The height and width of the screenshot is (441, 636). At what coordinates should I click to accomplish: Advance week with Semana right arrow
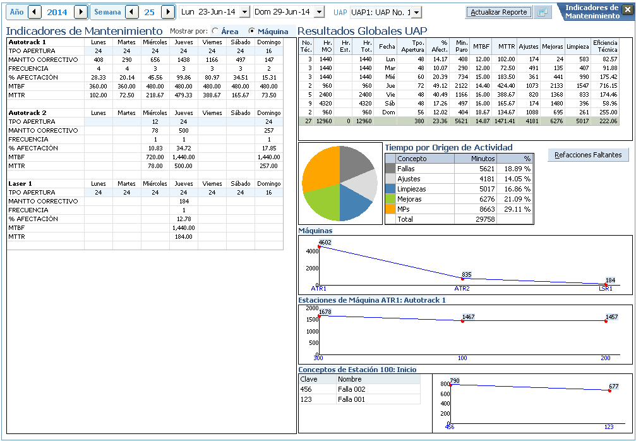(x=167, y=12)
